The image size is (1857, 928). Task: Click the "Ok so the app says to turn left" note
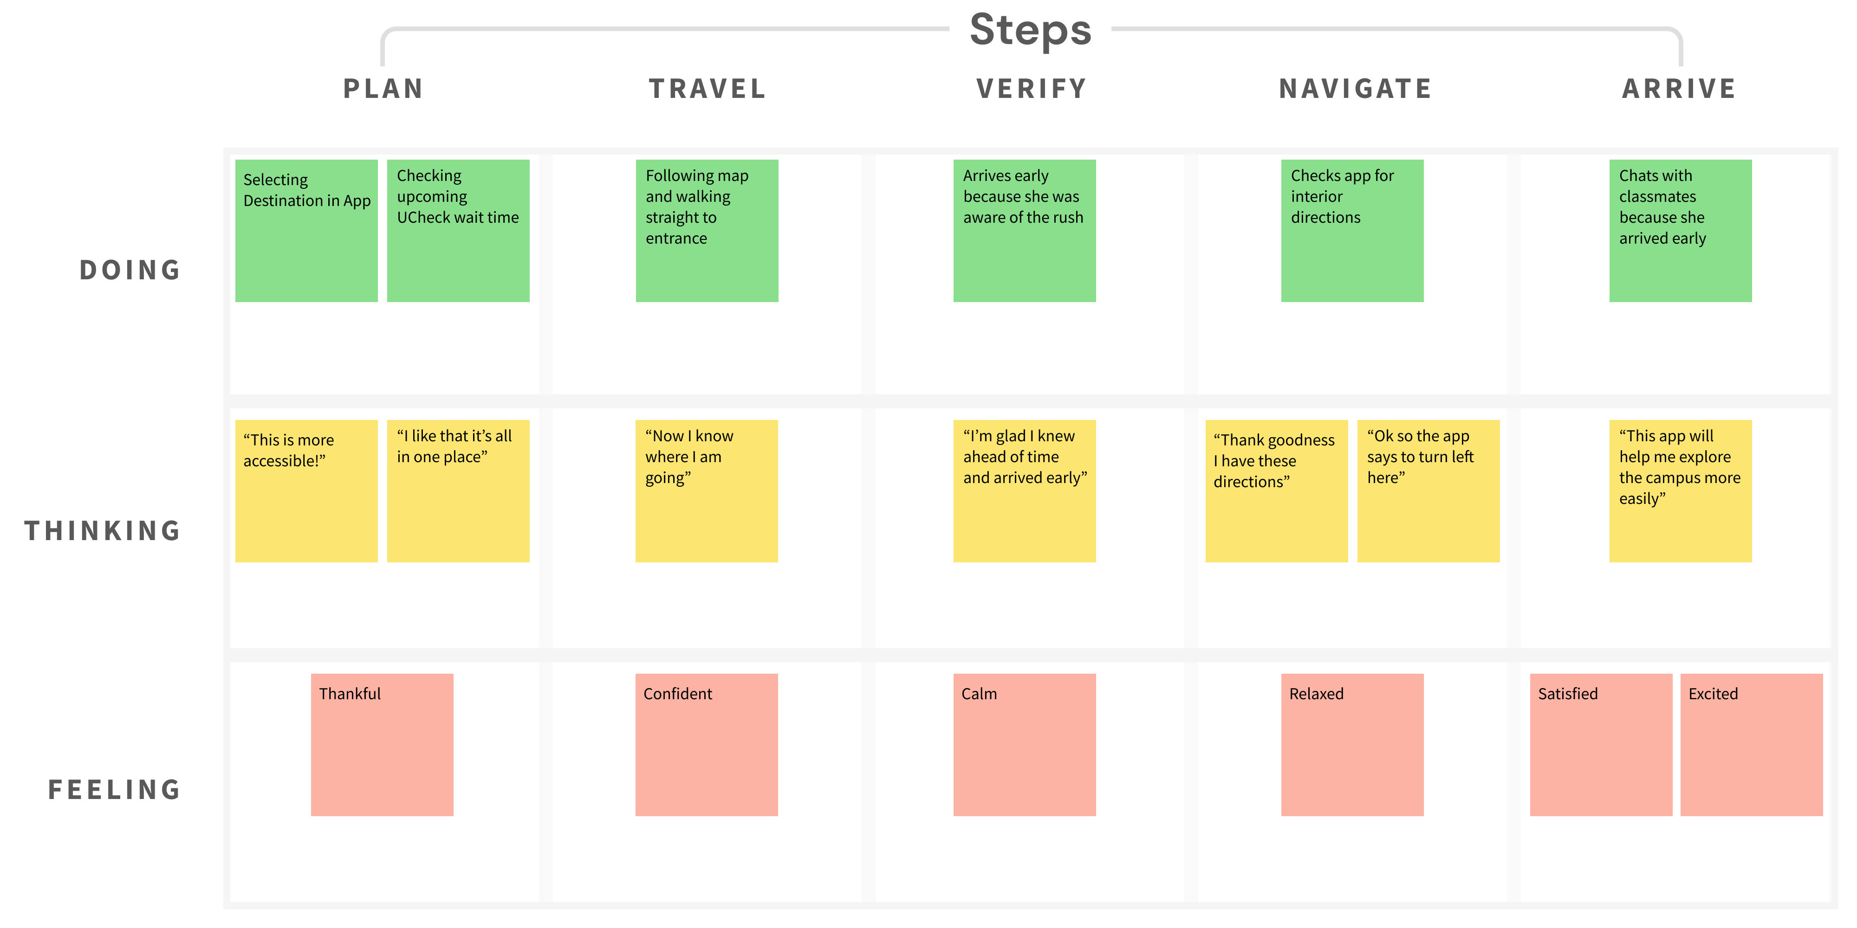pos(1428,490)
